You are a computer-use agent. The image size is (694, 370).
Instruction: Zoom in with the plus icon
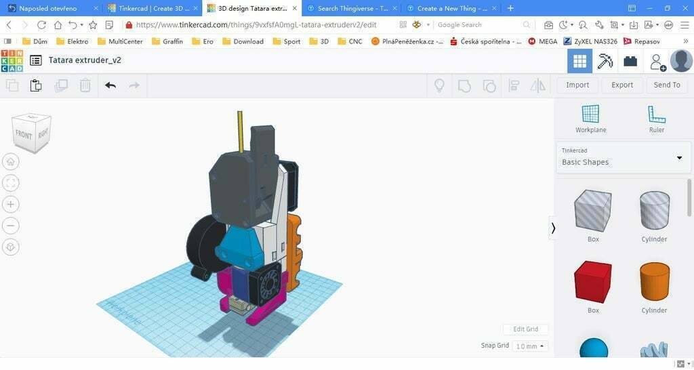(11, 204)
